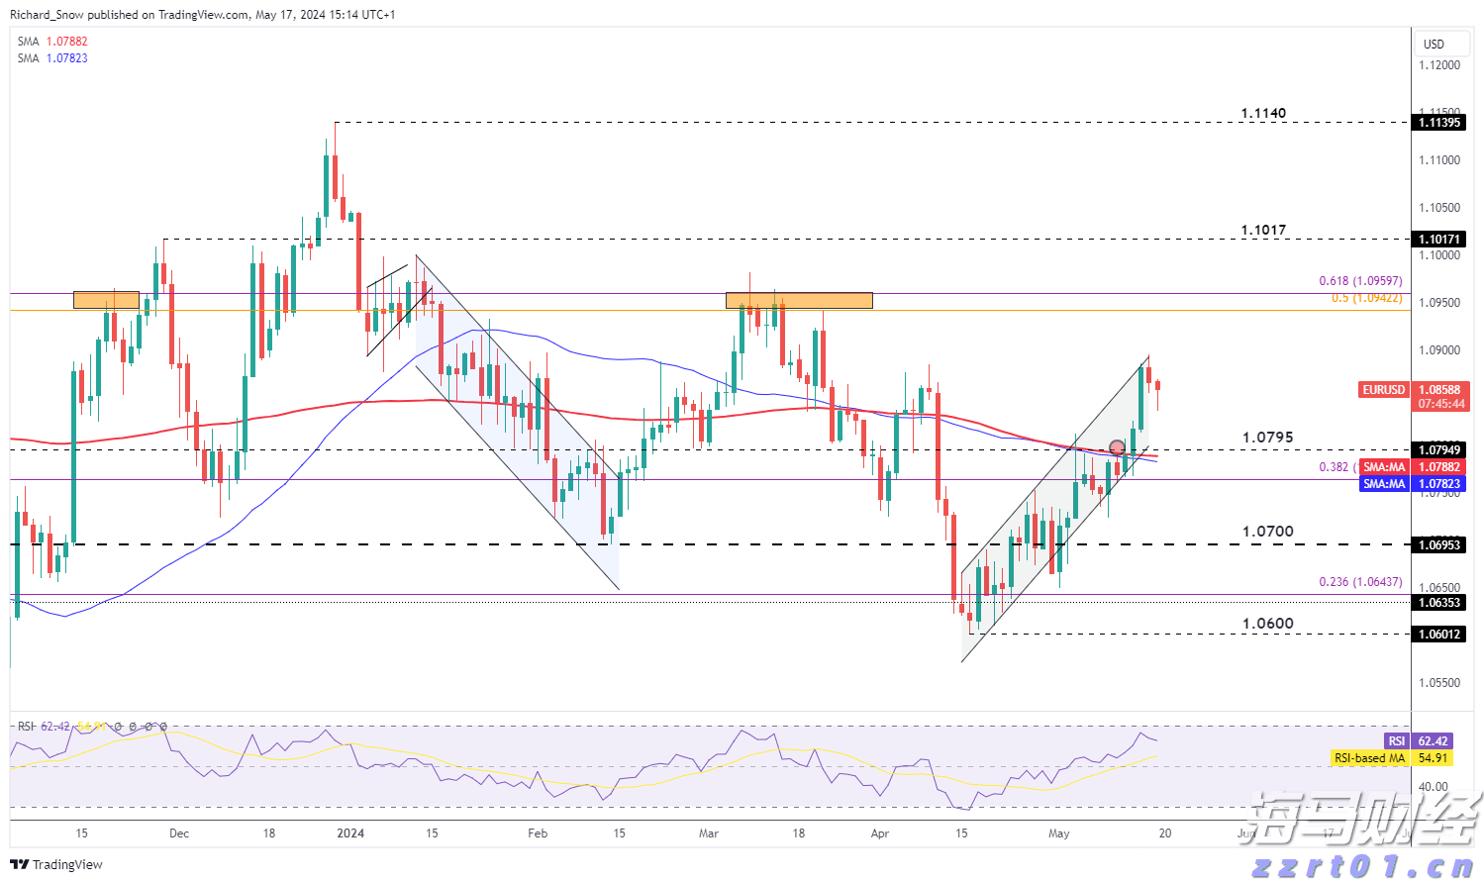The width and height of the screenshot is (1484, 882).
Task: Click the orange rectangle zone in November
Action: (x=106, y=300)
